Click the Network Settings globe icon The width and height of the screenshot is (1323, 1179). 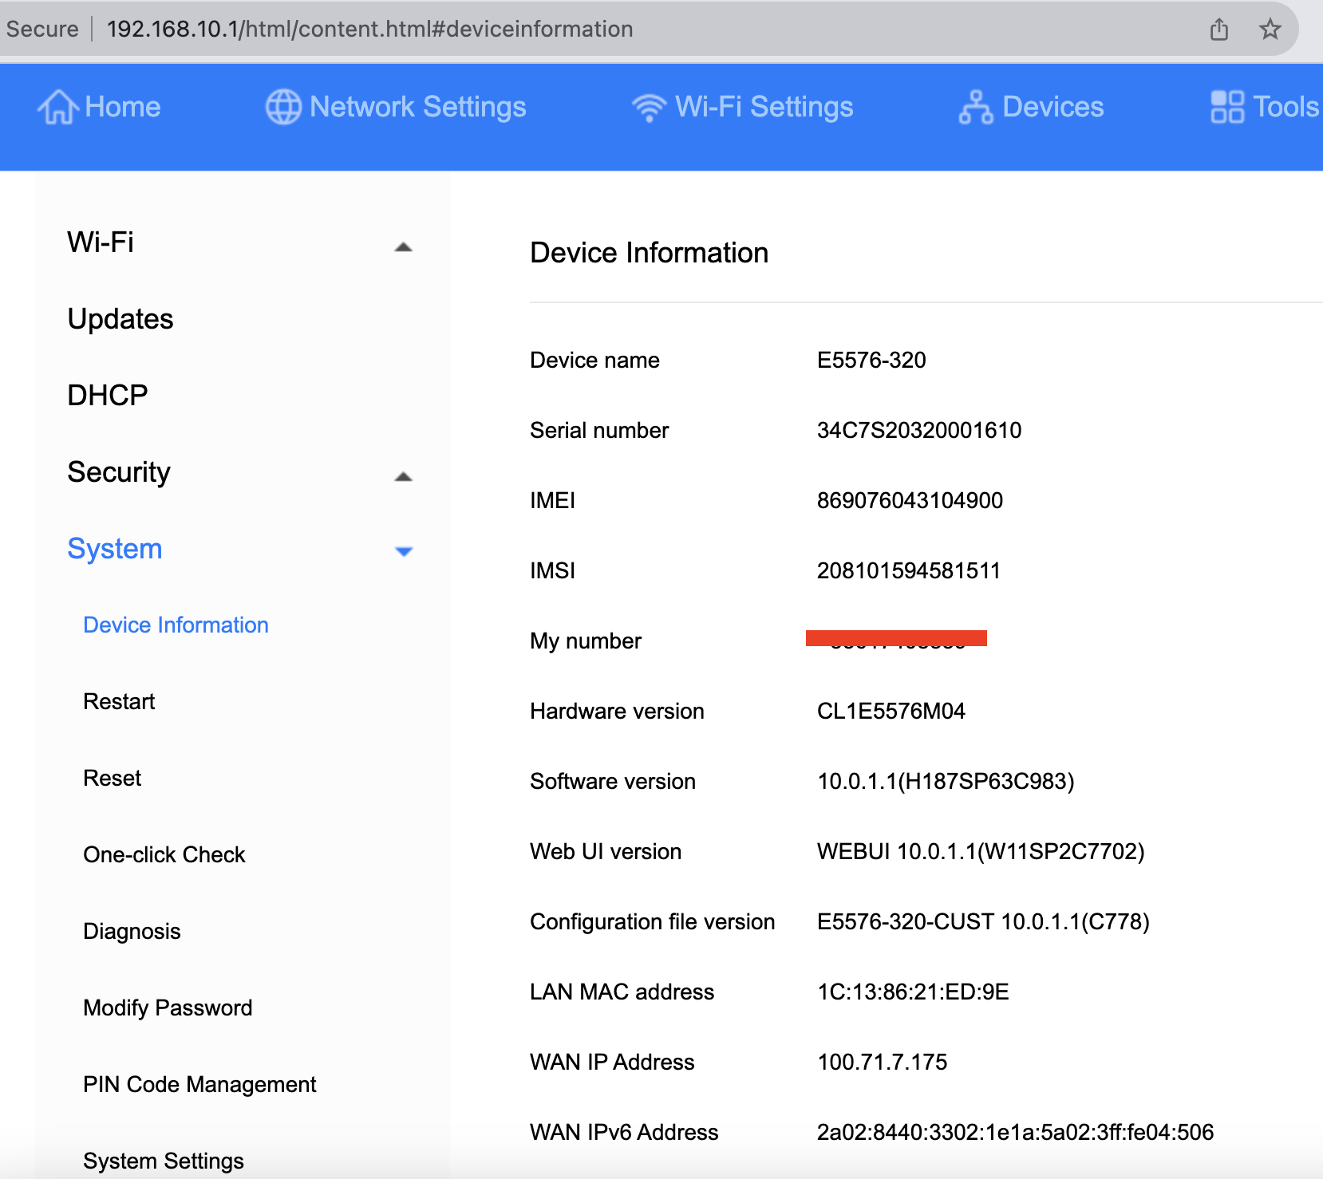(x=283, y=107)
